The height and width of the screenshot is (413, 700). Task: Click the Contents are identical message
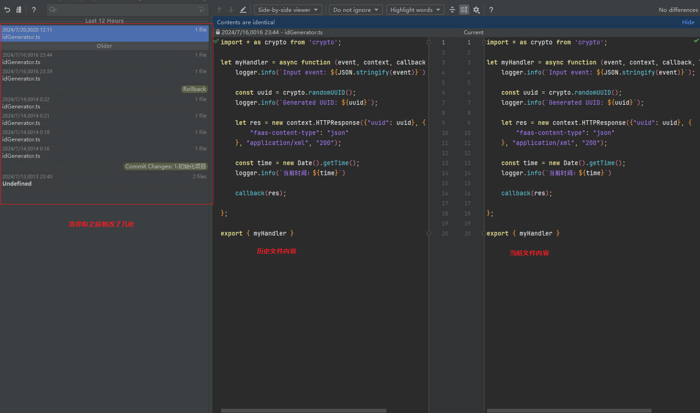(x=246, y=22)
